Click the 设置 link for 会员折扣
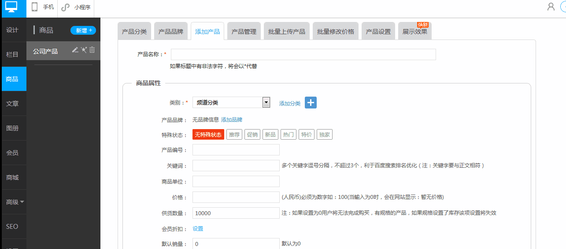Image resolution: width=566 pixels, height=249 pixels. (x=198, y=229)
